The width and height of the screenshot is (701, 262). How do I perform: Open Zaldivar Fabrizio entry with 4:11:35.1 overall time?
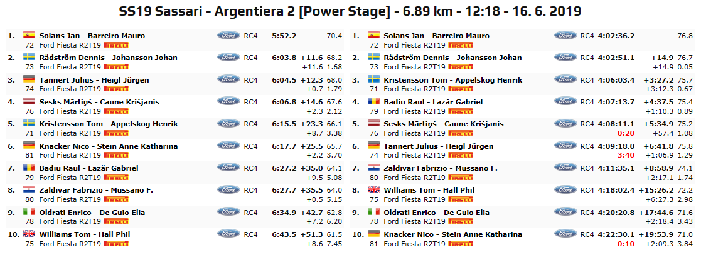click(x=441, y=168)
